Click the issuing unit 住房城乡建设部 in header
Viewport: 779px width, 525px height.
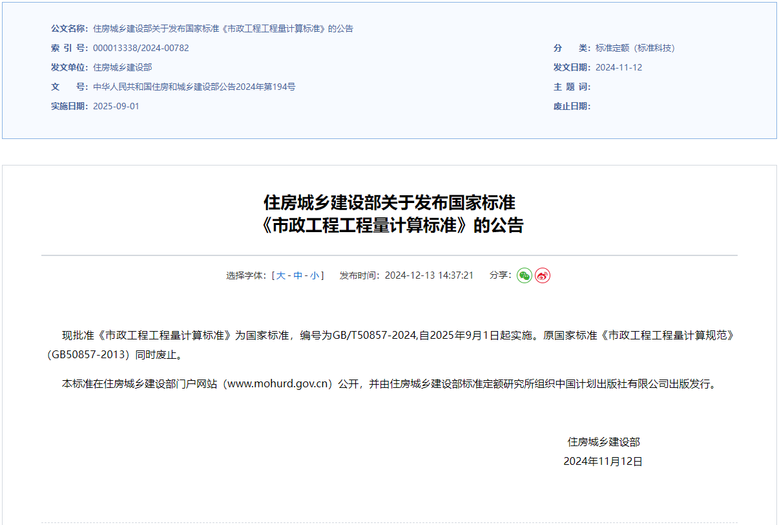coord(123,67)
